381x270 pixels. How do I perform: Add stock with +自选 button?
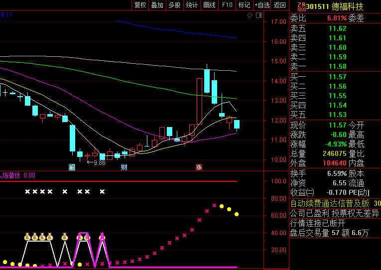tap(262, 5)
